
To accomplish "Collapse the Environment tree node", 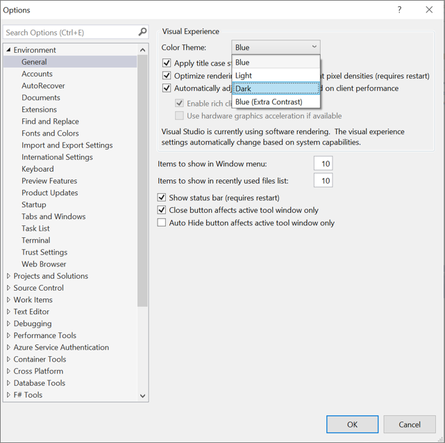I will (8, 50).
